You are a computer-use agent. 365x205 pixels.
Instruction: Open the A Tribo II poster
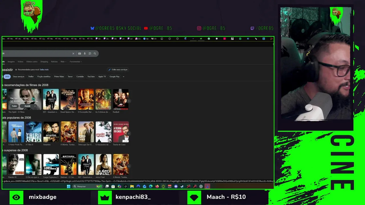pyautogui.click(x=34, y=132)
